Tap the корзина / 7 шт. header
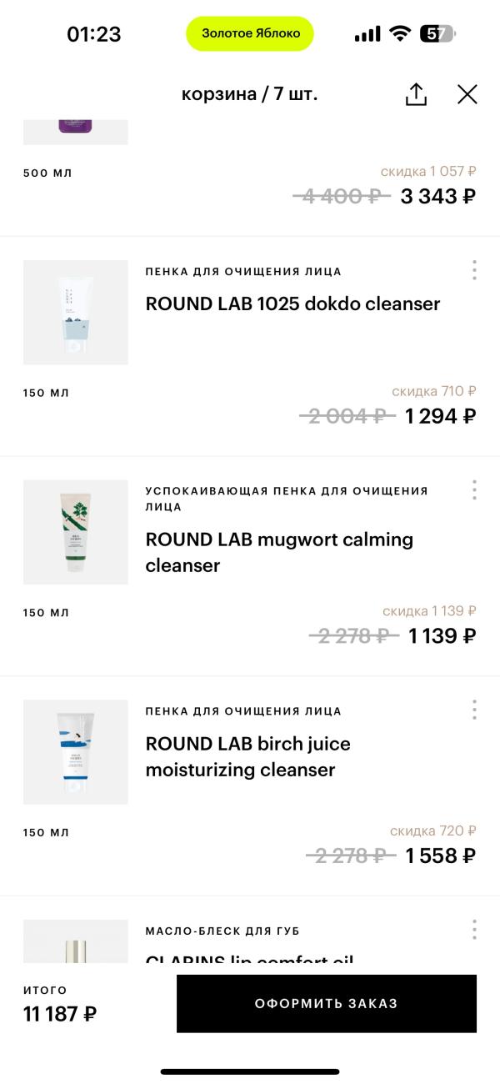Screen dimensions: 500x1084 pyautogui.click(x=249, y=94)
